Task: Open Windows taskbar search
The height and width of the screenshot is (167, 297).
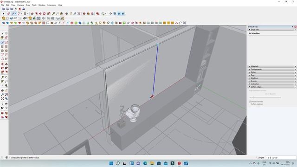Action: [118, 163]
